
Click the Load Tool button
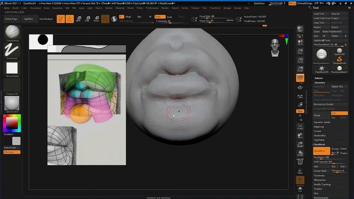click(321, 14)
